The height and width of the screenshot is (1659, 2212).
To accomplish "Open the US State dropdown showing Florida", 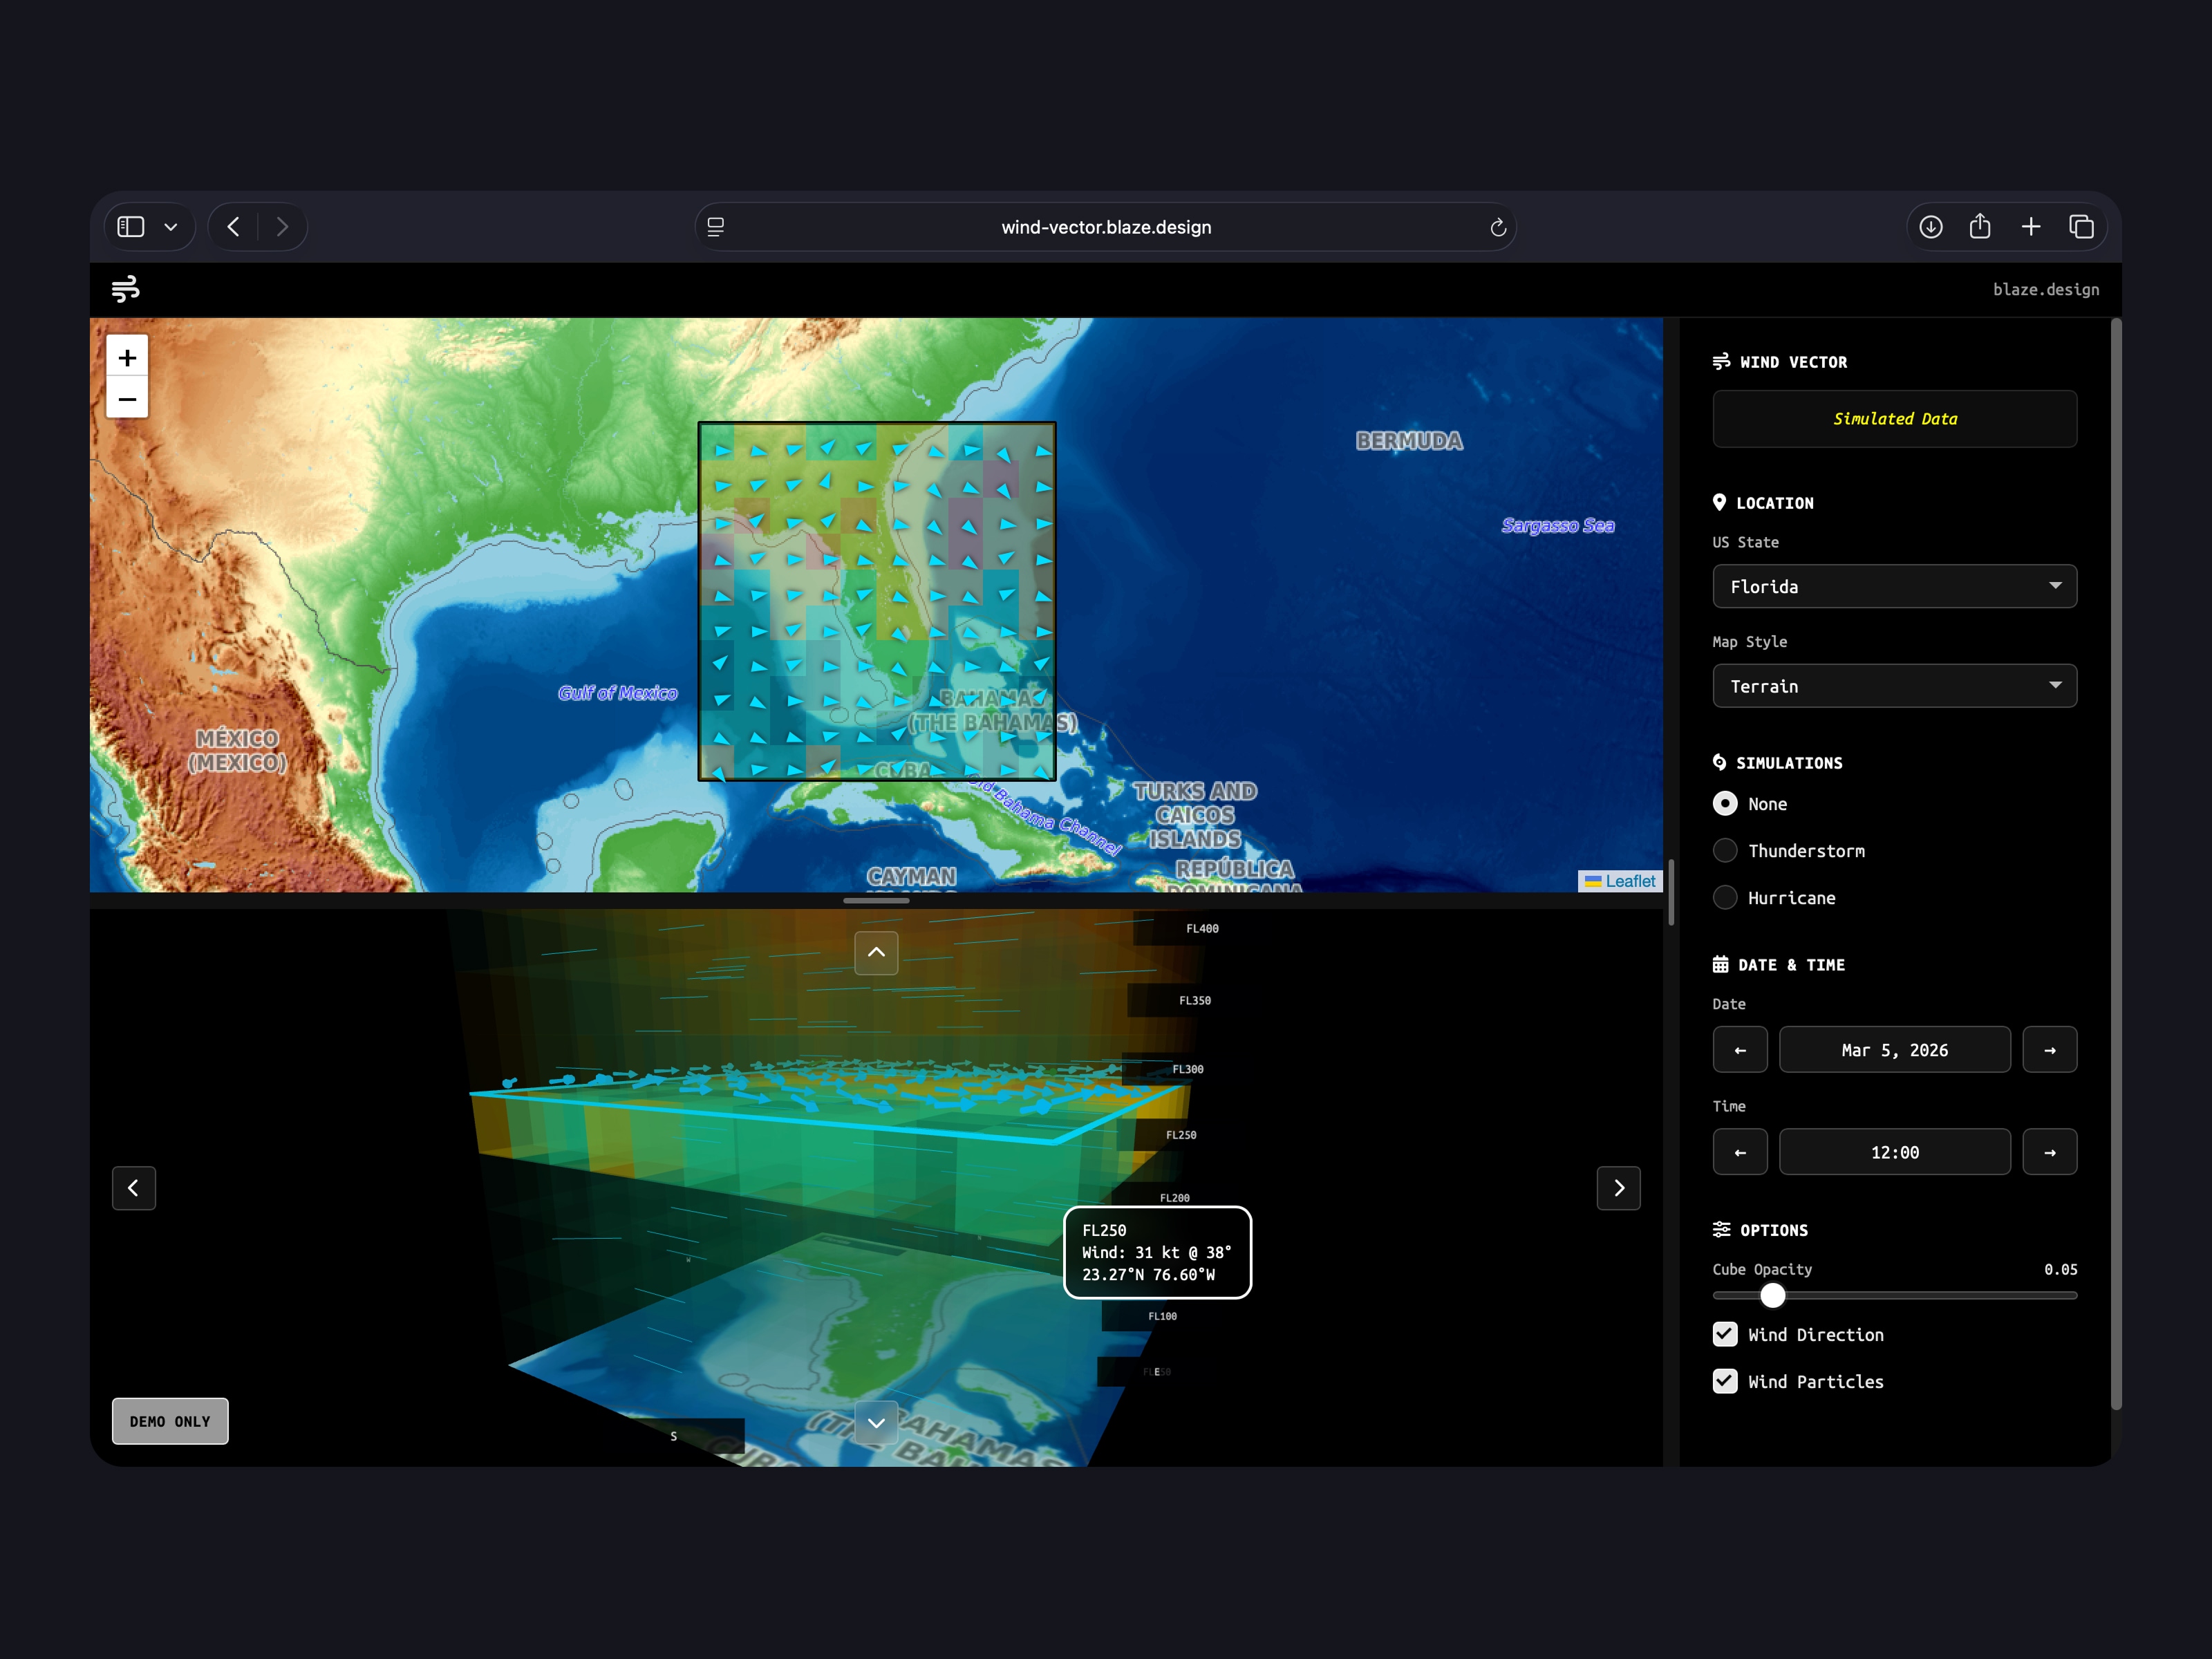I will coord(1894,586).
